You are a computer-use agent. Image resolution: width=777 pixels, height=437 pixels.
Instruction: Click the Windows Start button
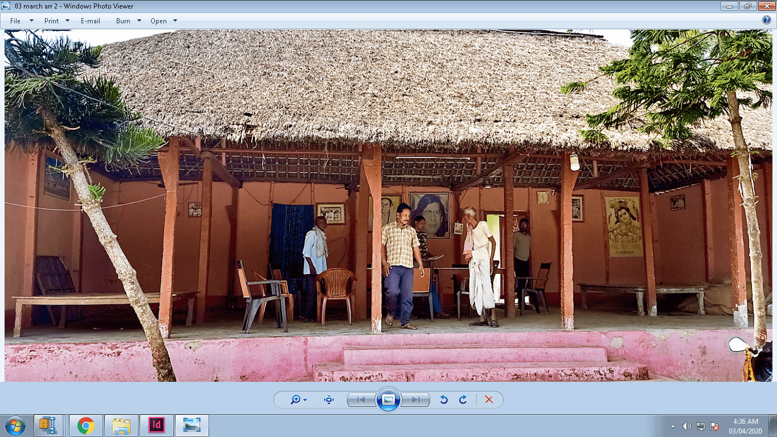pyautogui.click(x=15, y=426)
